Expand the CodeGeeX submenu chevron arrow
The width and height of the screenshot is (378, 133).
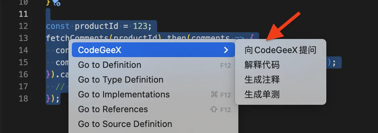pos(226,50)
